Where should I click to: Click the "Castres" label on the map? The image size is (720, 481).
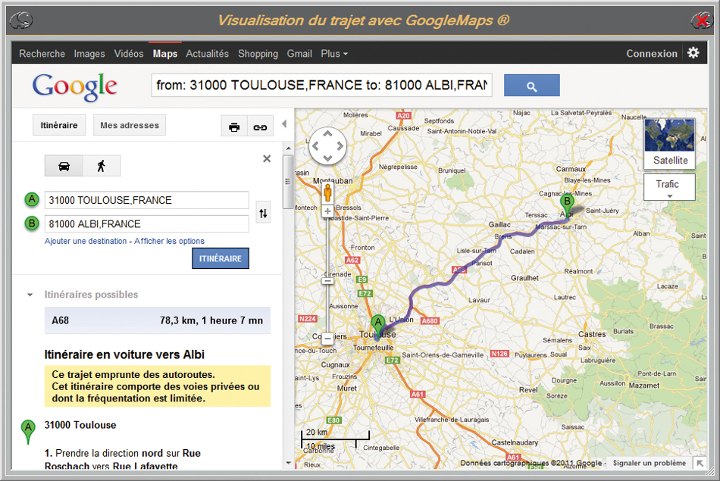[x=592, y=334]
